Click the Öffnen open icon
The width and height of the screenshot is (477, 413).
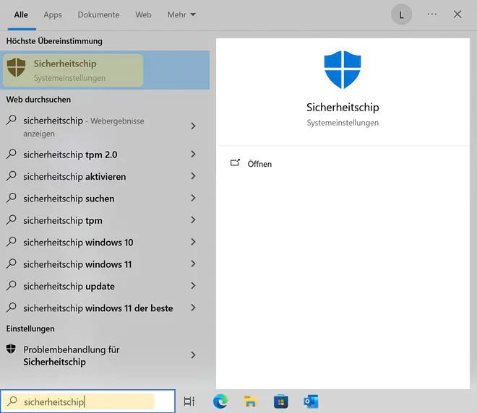coord(235,163)
